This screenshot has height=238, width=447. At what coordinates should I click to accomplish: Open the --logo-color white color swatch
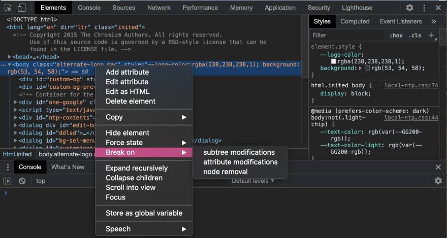(333, 61)
